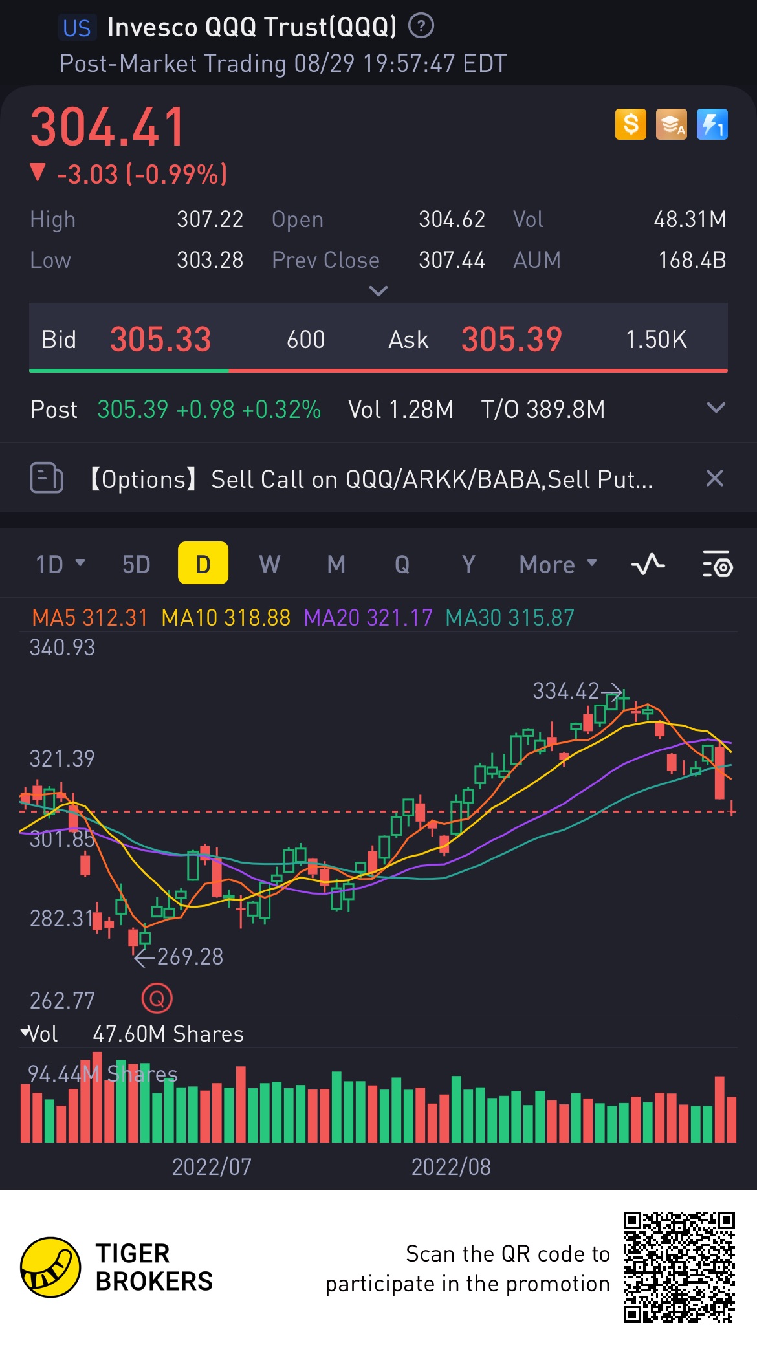Switch chart to Q quarterly tab
The image size is (757, 1345).
[402, 564]
